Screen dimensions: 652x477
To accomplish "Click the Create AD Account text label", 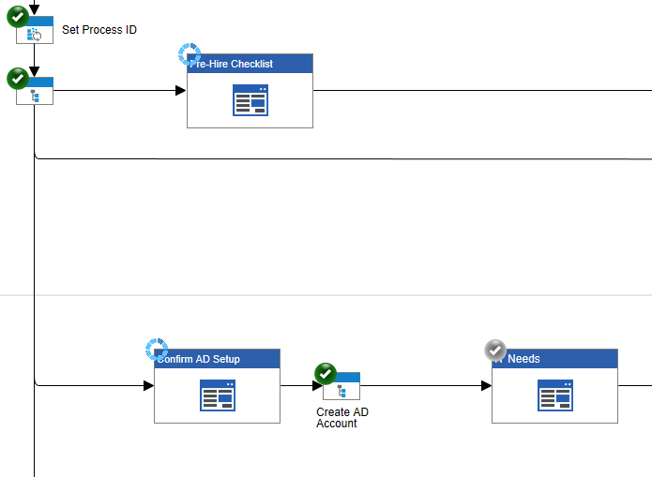I will pyautogui.click(x=341, y=418).
